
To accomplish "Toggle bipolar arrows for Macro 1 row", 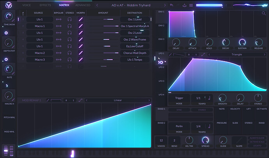I will tap(58, 26).
